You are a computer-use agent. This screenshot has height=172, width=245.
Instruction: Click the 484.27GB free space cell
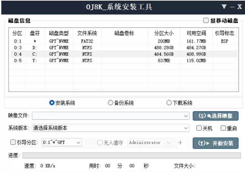(196, 47)
